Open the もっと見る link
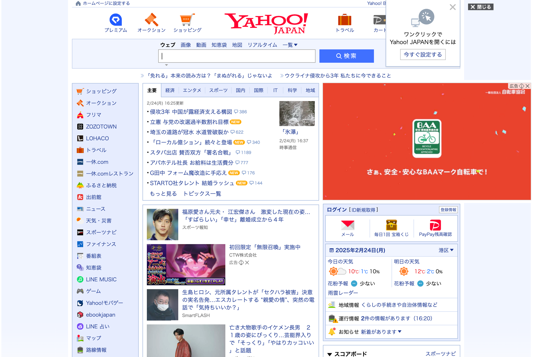Screen dimensions: 551x357 (163, 194)
